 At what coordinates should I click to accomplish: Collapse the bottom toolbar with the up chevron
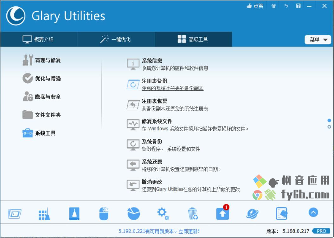[313, 212]
